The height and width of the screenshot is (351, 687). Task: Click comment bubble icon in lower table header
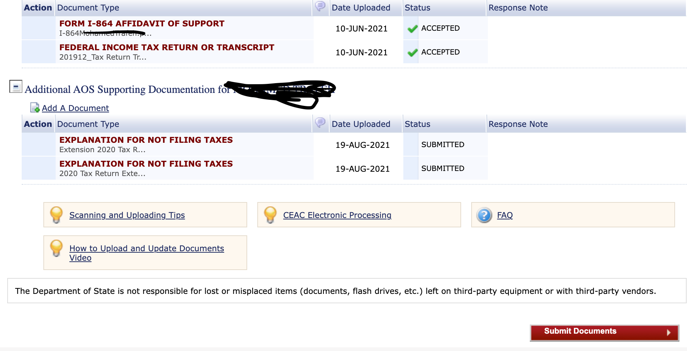point(320,123)
